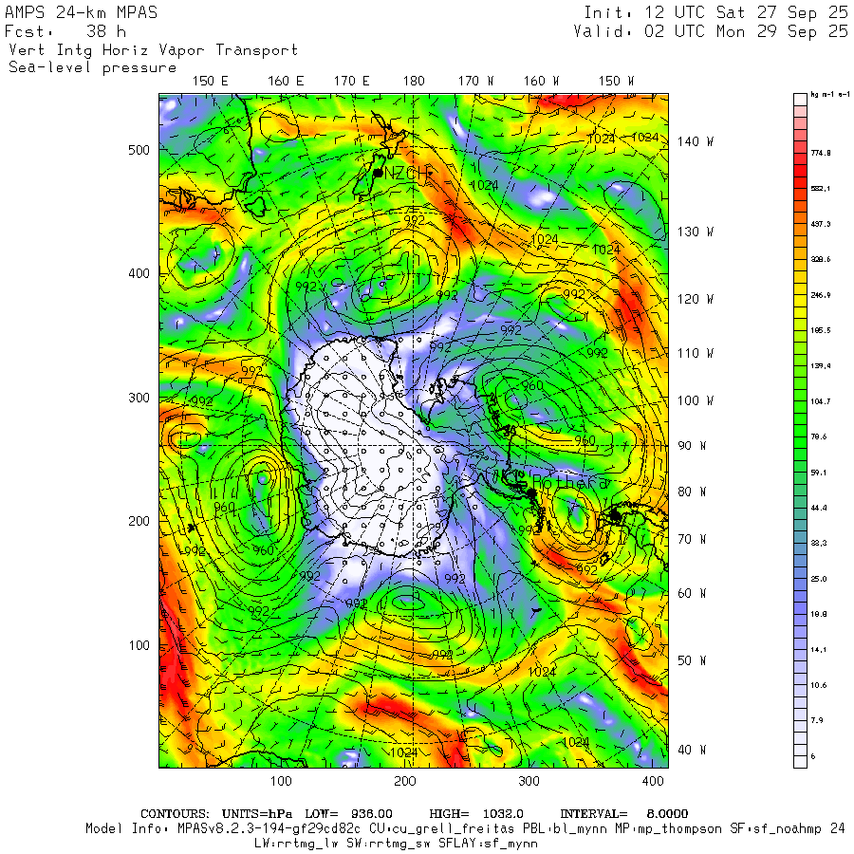Click the '100 W' longitude label
Screen dimensions: 854x854
695,400
